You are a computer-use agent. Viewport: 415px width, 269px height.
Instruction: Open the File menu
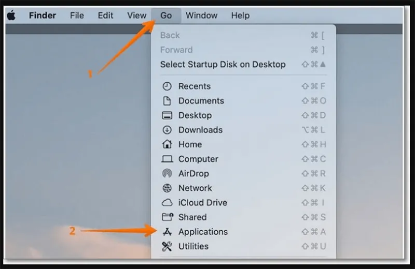pos(77,16)
